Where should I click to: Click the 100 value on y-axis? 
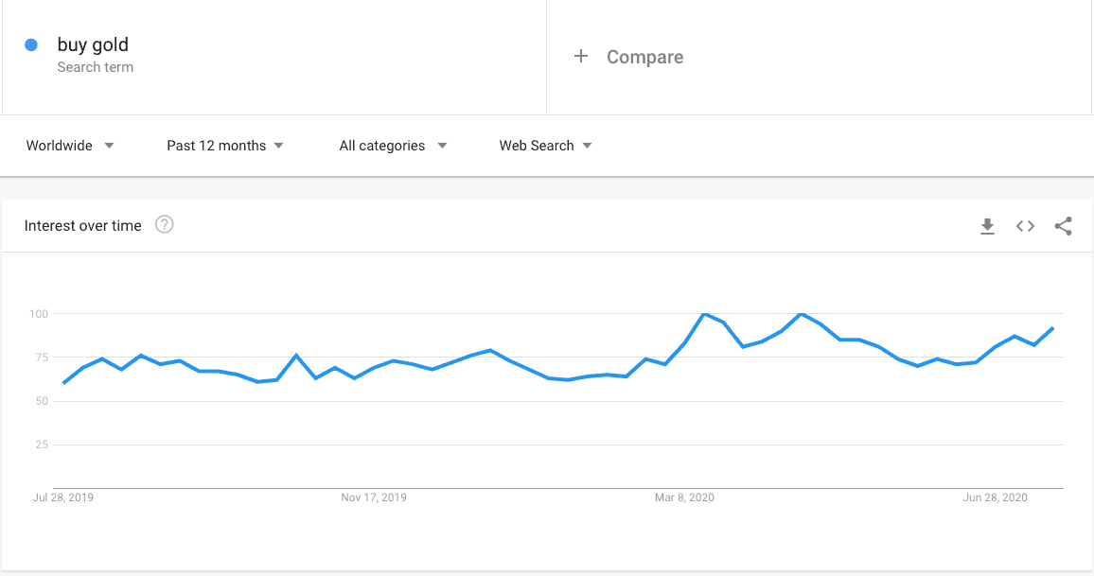(38, 313)
